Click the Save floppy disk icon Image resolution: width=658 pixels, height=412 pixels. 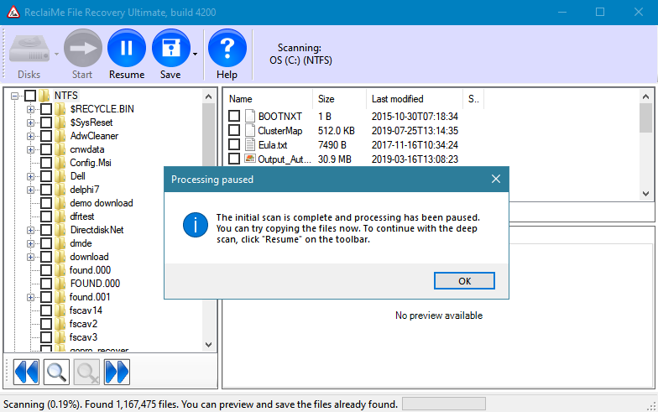point(170,49)
